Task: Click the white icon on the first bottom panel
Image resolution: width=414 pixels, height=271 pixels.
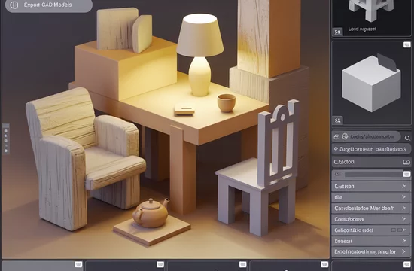Action: (x=78, y=264)
